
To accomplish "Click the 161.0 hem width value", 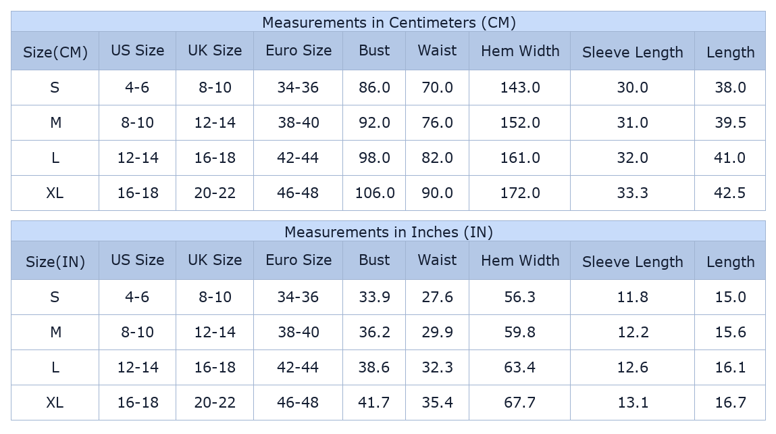I will [520, 158].
